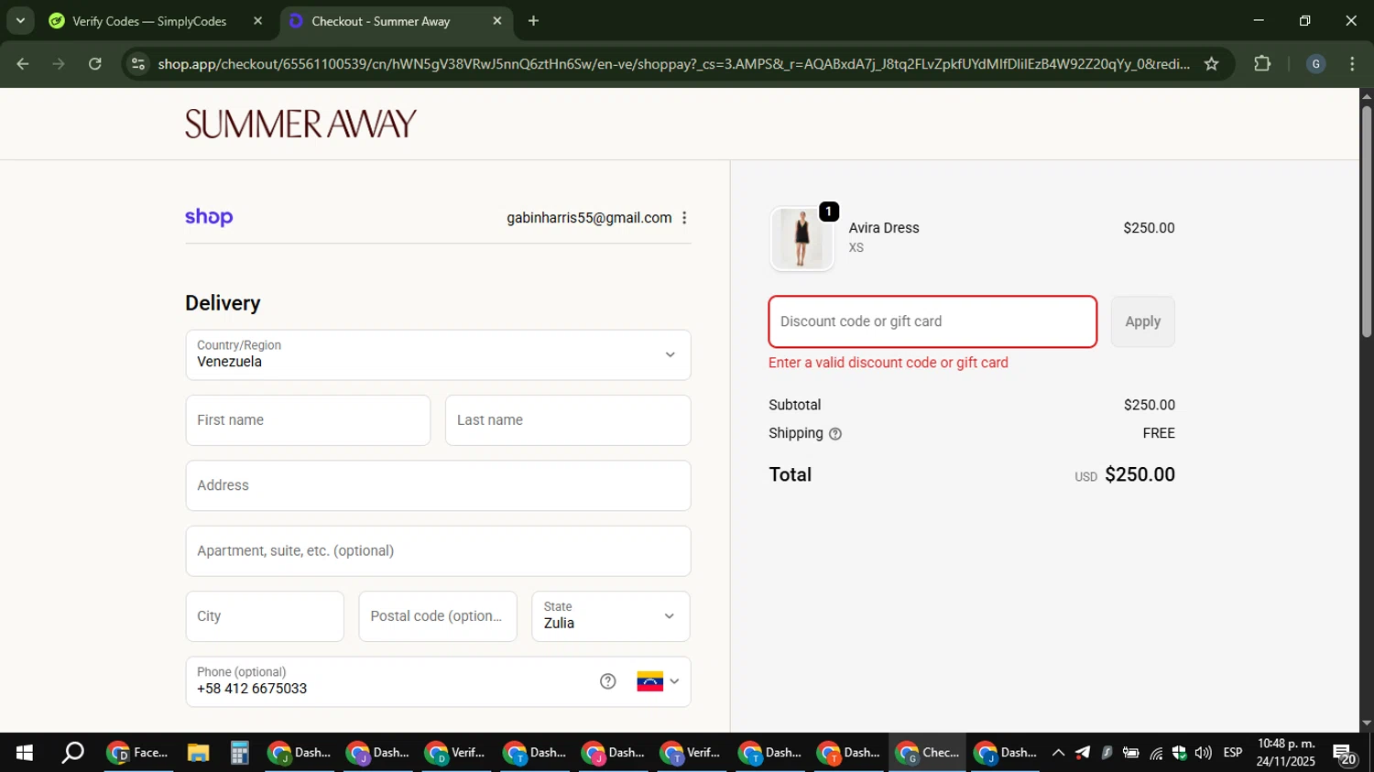
Task: Close the Checkout - Summer Away tab
Action: [x=497, y=21]
